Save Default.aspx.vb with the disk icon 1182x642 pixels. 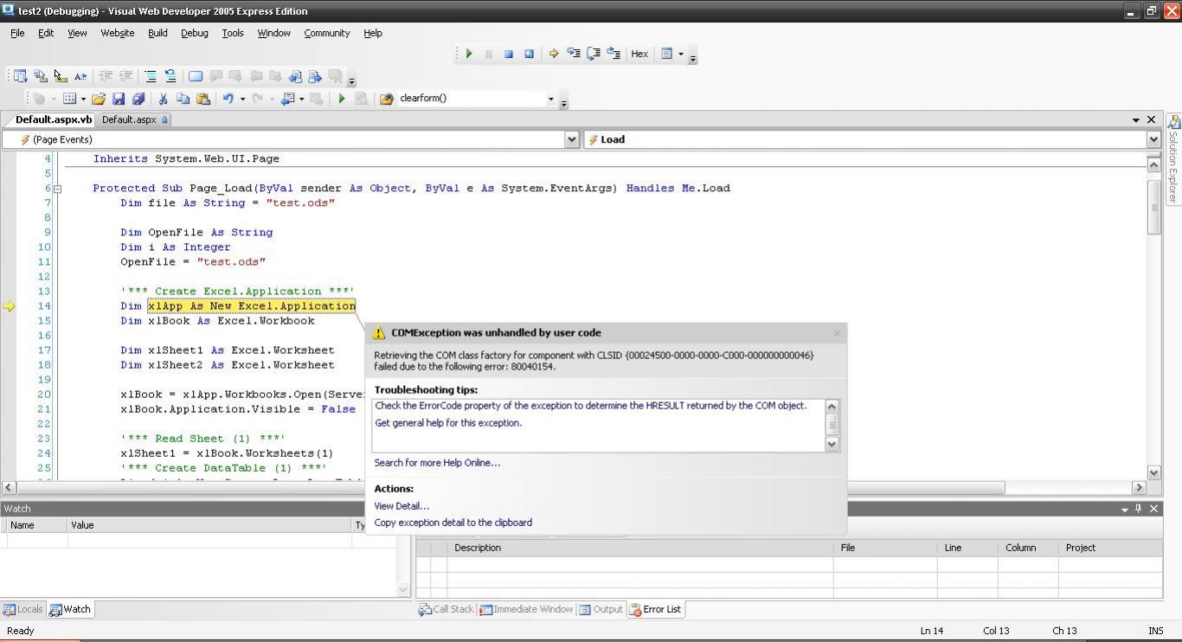pyautogui.click(x=119, y=99)
